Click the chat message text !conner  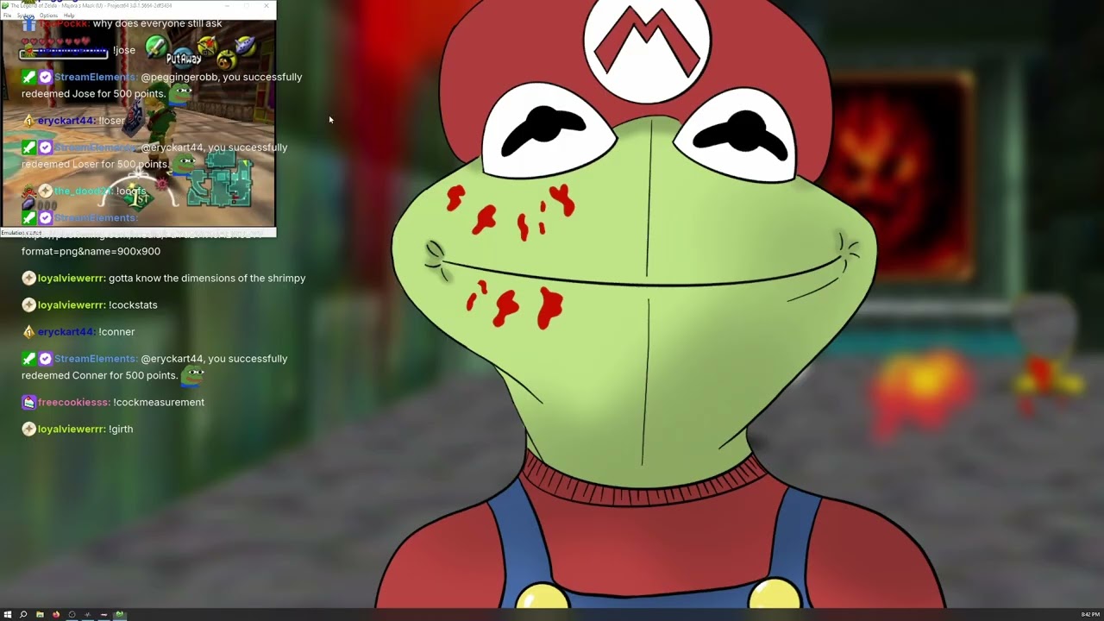point(116,332)
